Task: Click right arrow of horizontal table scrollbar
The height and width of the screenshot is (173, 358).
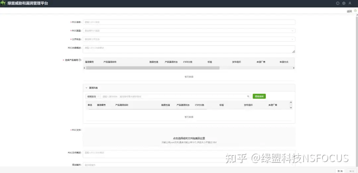Action: tap(293, 68)
